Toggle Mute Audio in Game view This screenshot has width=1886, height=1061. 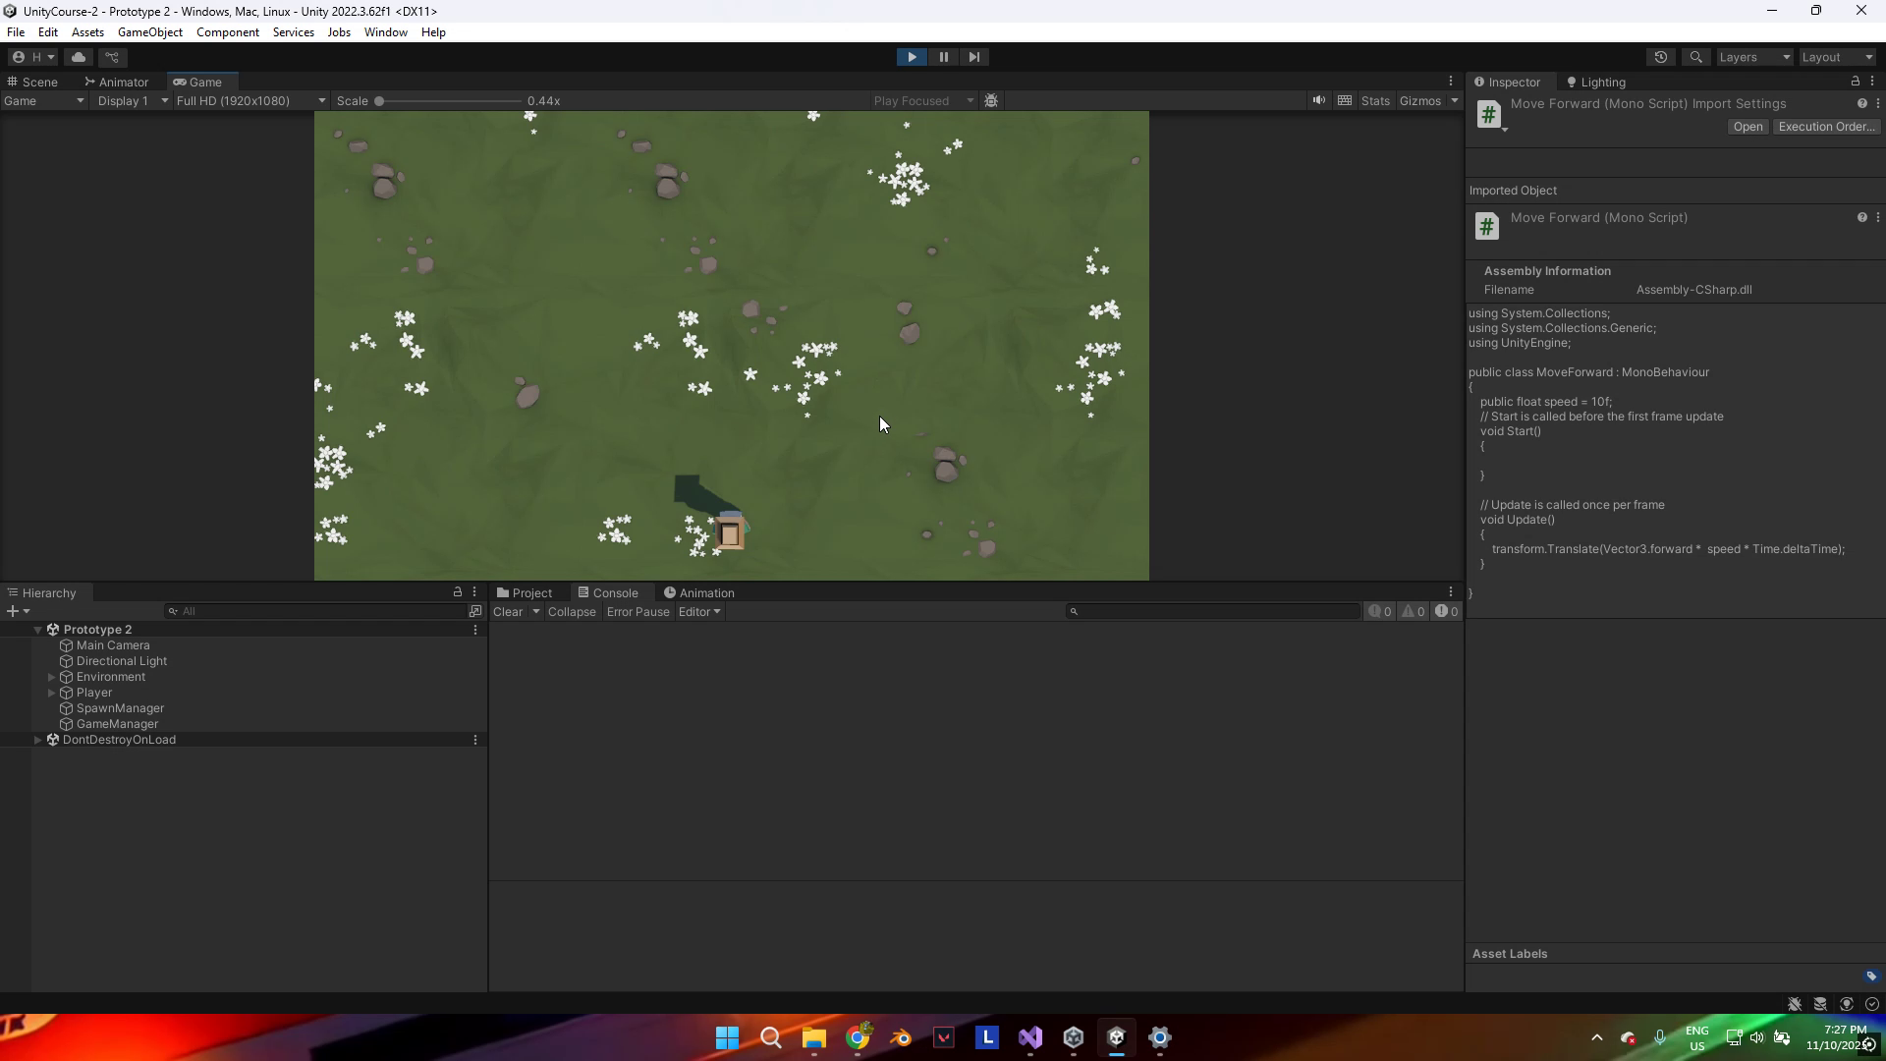1318,100
